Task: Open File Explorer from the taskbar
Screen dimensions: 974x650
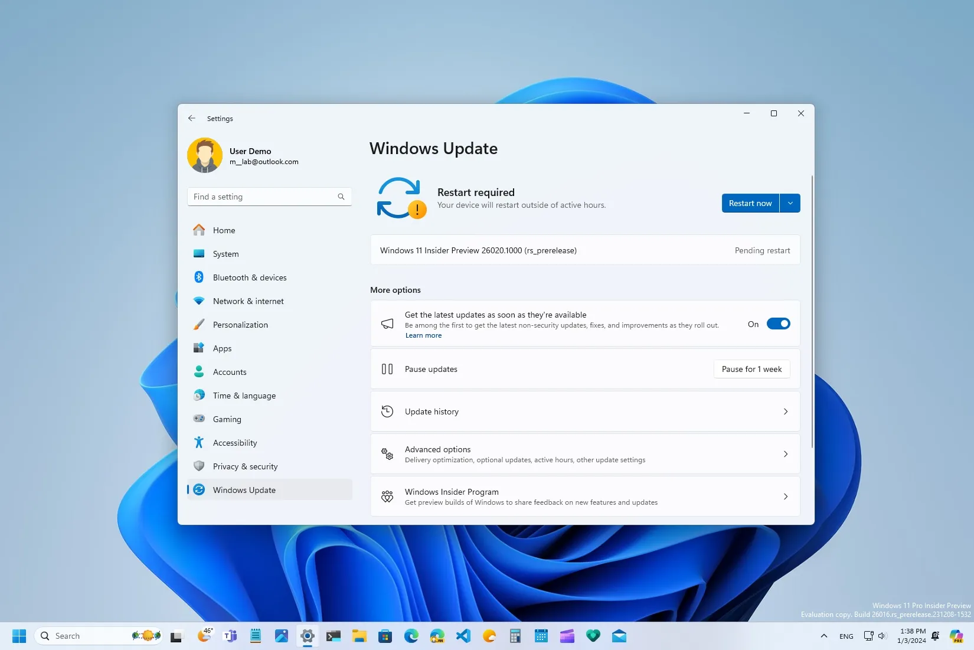Action: point(359,636)
